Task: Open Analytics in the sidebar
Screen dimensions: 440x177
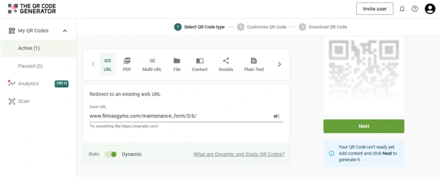Action: tap(28, 84)
